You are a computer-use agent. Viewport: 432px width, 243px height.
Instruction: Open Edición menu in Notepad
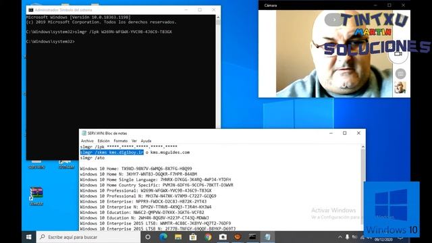tap(103, 141)
